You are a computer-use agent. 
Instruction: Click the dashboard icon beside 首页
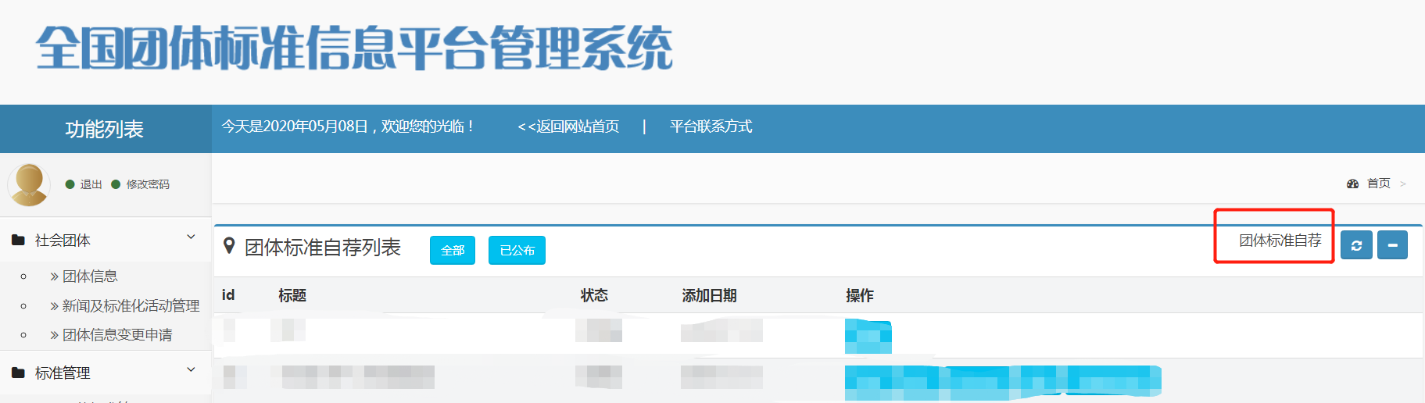click(x=1352, y=184)
